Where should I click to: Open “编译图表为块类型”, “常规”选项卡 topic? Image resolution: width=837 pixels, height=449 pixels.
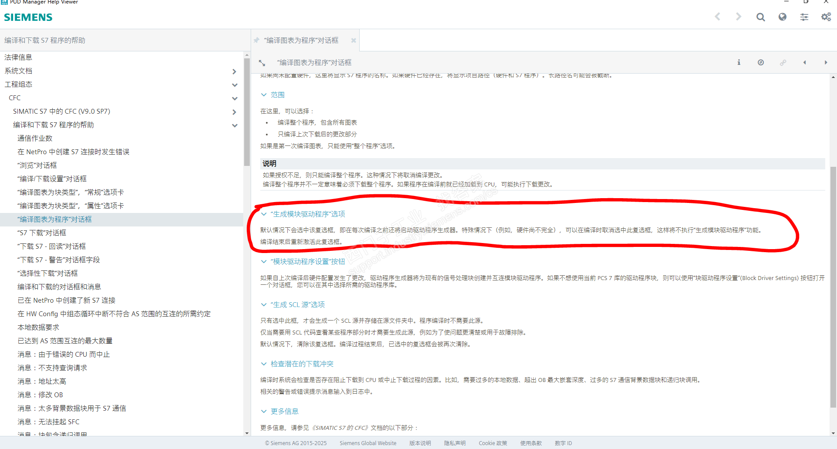pyautogui.click(x=71, y=192)
